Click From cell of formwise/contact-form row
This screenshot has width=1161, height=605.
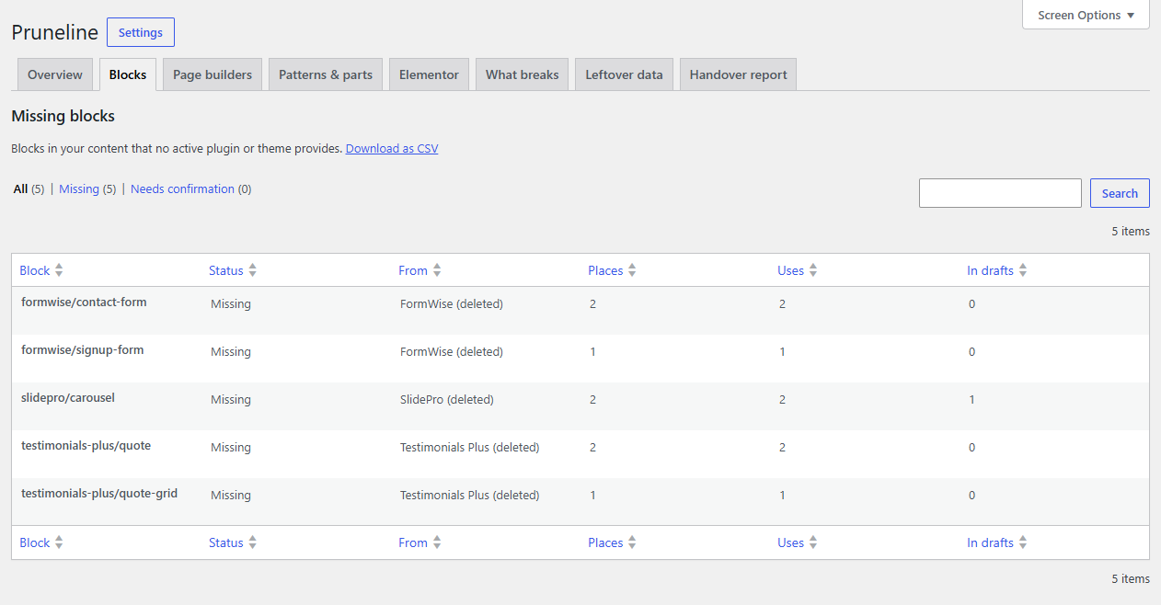pos(452,303)
